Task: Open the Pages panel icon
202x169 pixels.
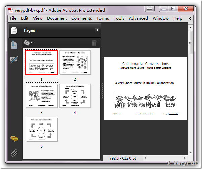Action: (14, 30)
